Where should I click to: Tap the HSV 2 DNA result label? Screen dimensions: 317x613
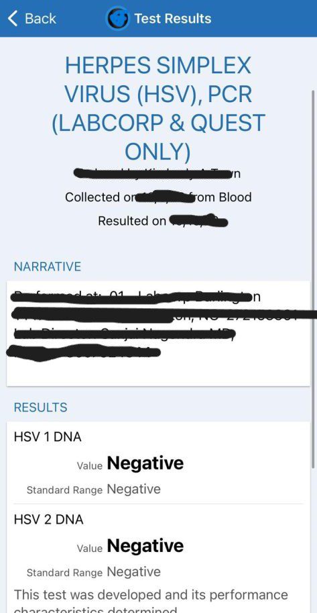tap(48, 519)
